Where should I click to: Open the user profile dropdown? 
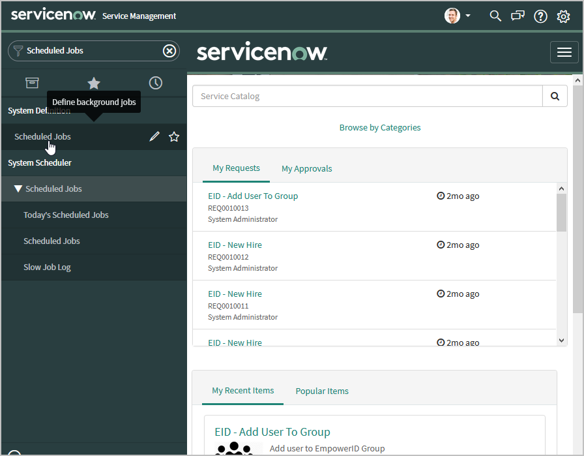458,16
